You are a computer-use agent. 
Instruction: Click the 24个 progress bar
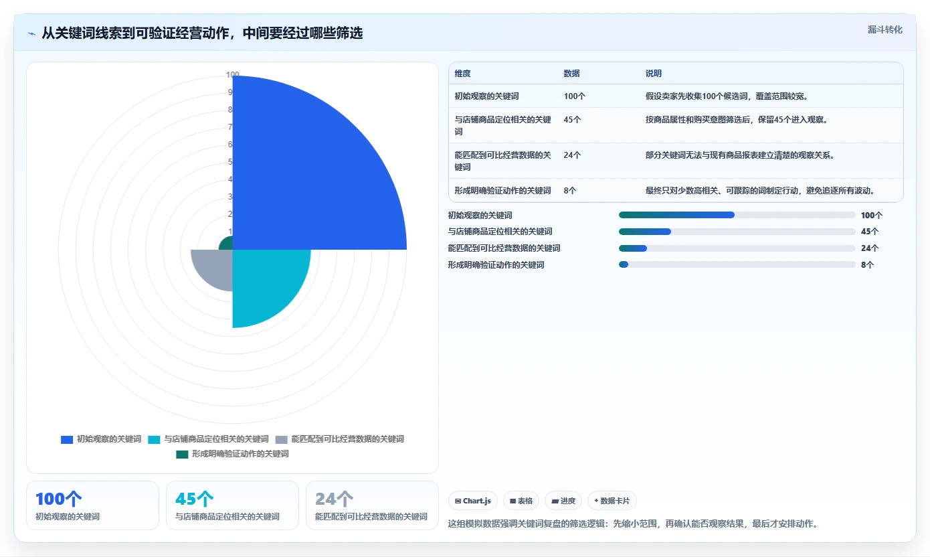pyautogui.click(x=737, y=248)
